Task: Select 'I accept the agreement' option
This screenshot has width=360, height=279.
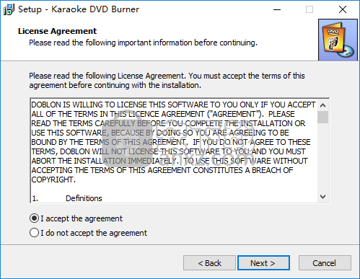Action: (x=76, y=218)
